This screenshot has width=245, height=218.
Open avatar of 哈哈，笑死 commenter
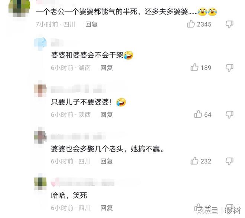pos(40,184)
